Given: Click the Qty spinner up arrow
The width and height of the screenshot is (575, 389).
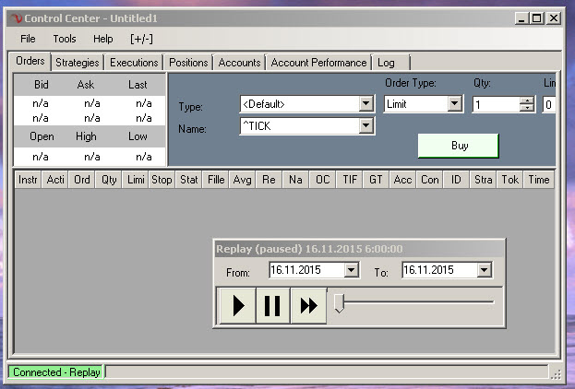Looking at the screenshot, I should (527, 100).
